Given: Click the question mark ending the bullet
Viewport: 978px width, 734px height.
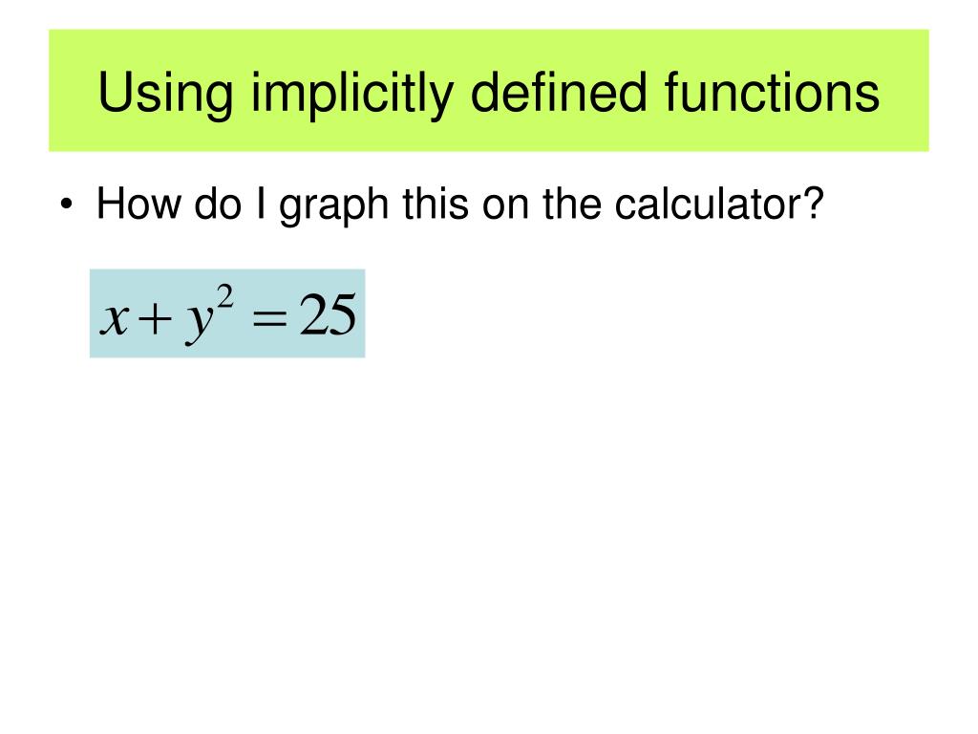Looking at the screenshot, I should click(x=811, y=207).
